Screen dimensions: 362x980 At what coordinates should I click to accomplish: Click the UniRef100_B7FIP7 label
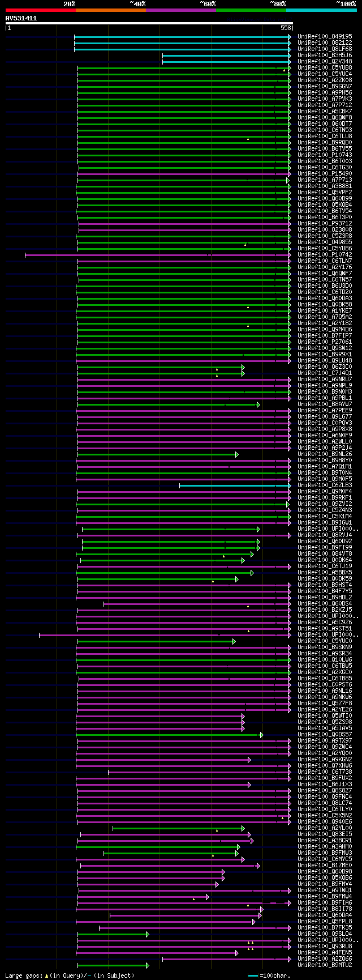[325, 335]
